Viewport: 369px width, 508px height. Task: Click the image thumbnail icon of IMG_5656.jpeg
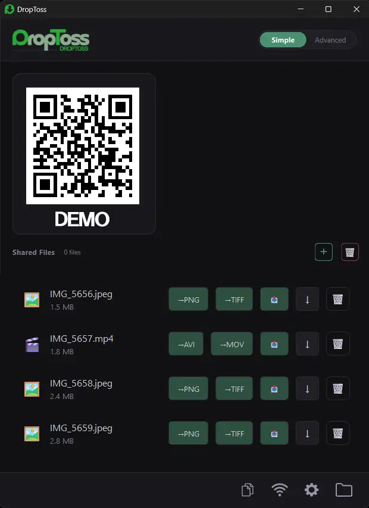pyautogui.click(x=32, y=300)
